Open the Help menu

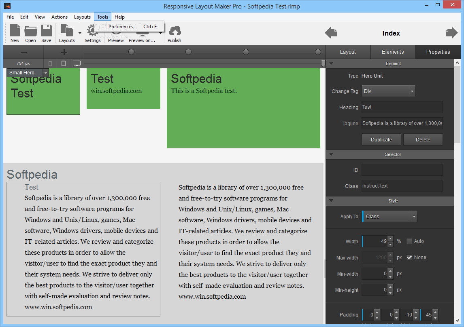(x=119, y=17)
